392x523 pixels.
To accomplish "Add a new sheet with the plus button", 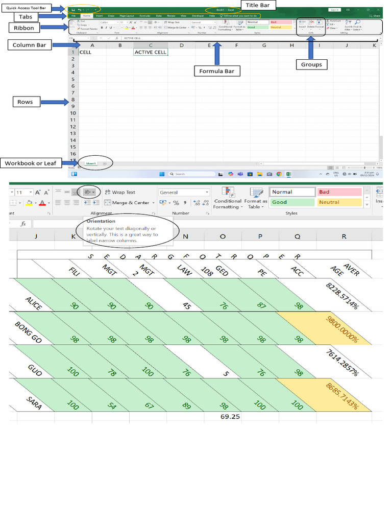I will pyautogui.click(x=104, y=163).
